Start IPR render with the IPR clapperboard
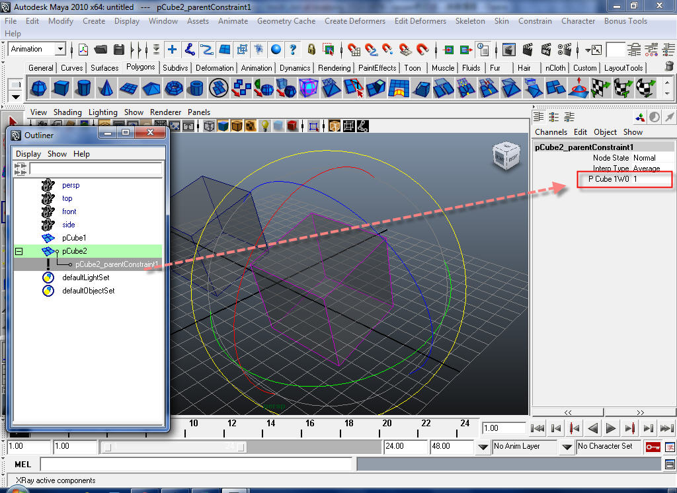Viewport: 677px width, 493px height. coord(545,50)
